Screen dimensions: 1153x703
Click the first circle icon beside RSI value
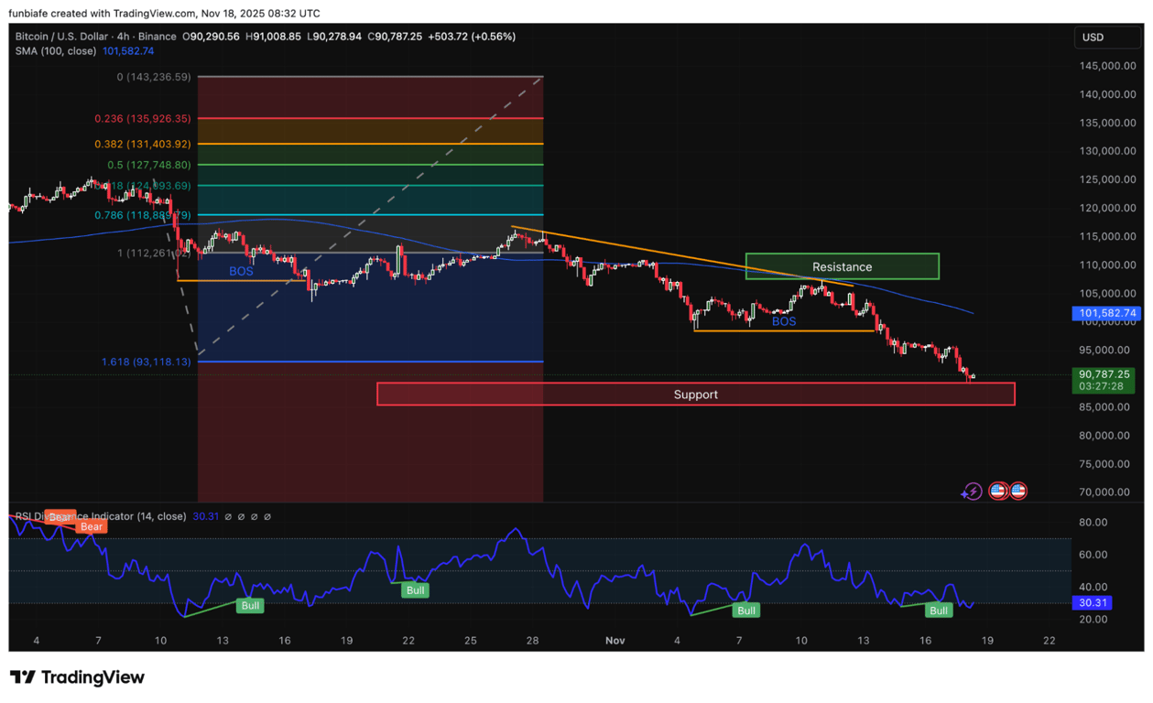point(228,516)
